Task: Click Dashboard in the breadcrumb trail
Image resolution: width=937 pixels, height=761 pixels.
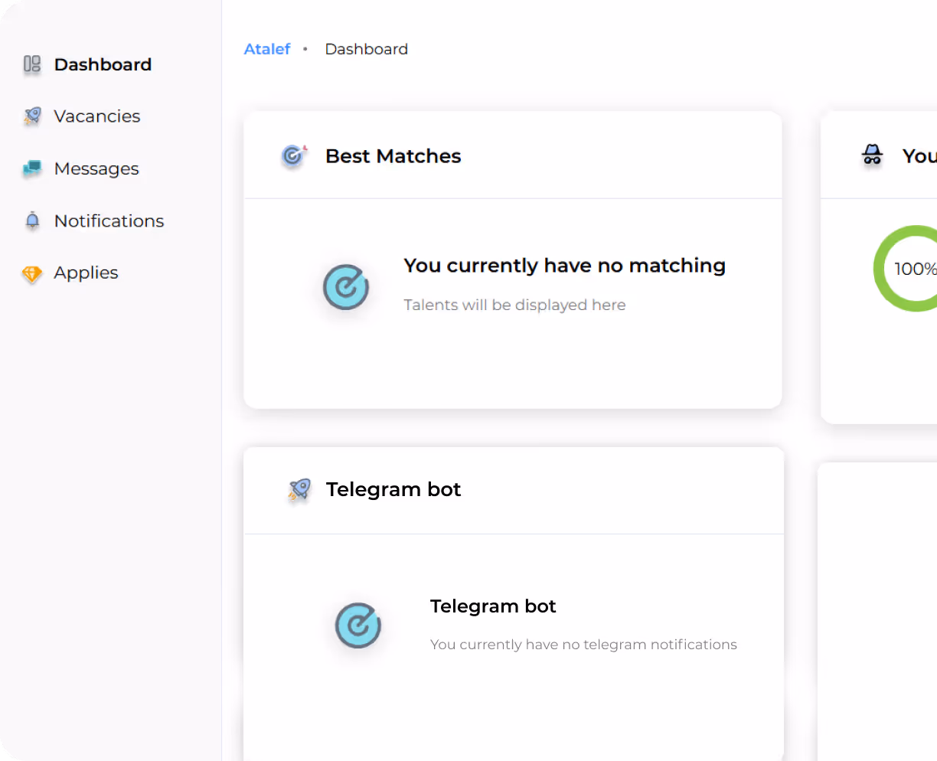Action: 366,48
